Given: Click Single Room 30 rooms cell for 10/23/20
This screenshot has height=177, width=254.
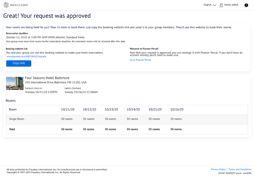Looking at the screenshot, I should 110,119.
